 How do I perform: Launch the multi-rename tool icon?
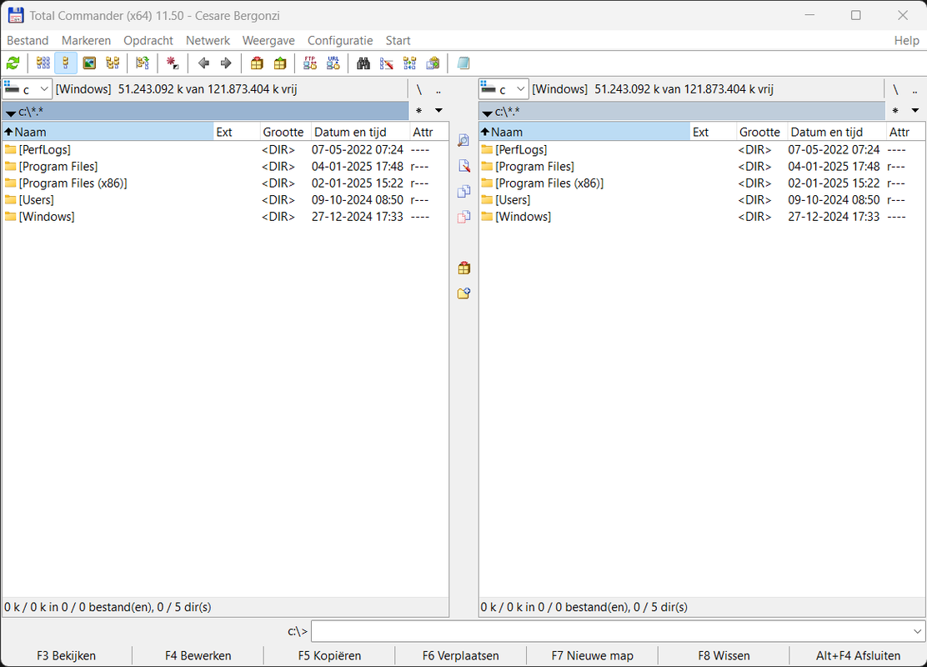coord(387,63)
